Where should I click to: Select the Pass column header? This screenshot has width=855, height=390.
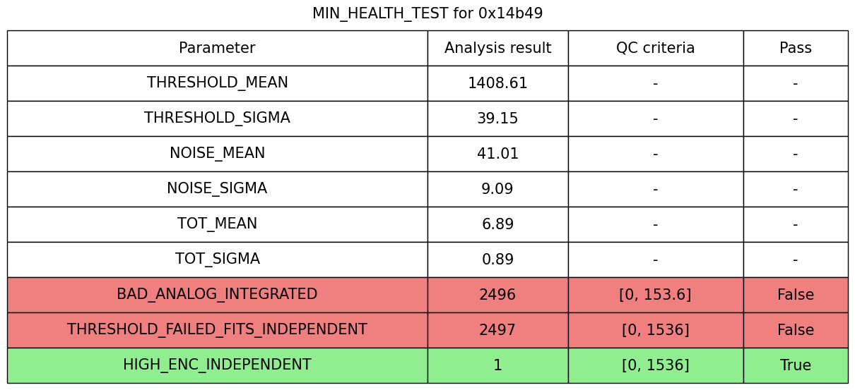795,48
